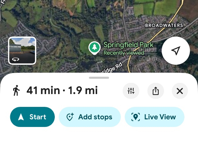
Task: Tap the share directions icon
Action: point(155,91)
